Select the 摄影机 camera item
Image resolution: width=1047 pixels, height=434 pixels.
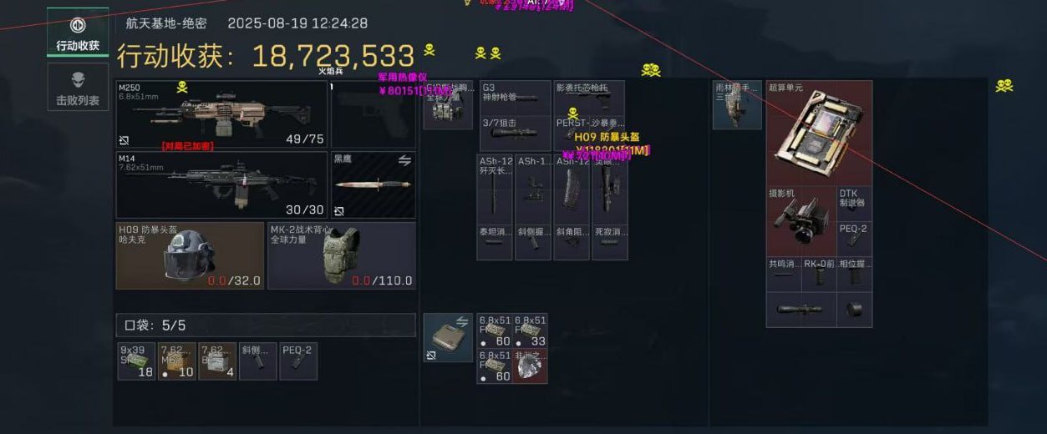(x=800, y=221)
